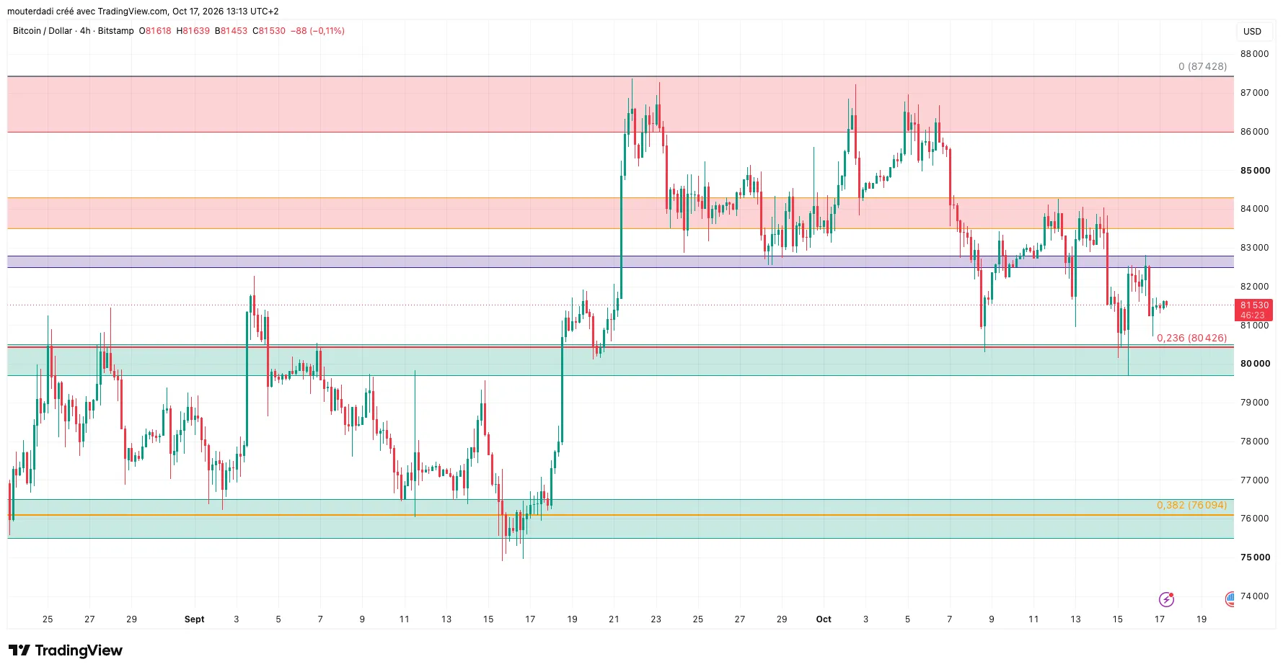
Task: Click the Oct label on the time axis
Action: point(824,619)
